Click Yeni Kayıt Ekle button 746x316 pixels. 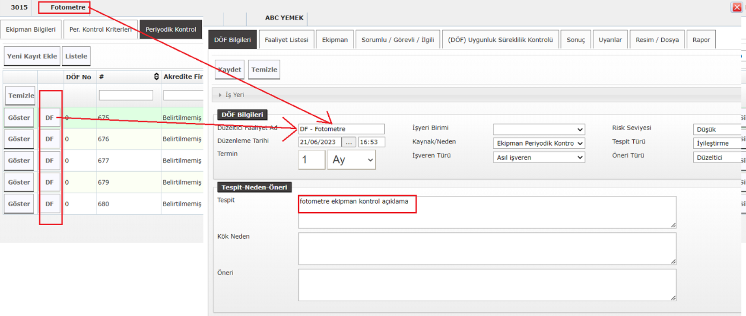(32, 56)
